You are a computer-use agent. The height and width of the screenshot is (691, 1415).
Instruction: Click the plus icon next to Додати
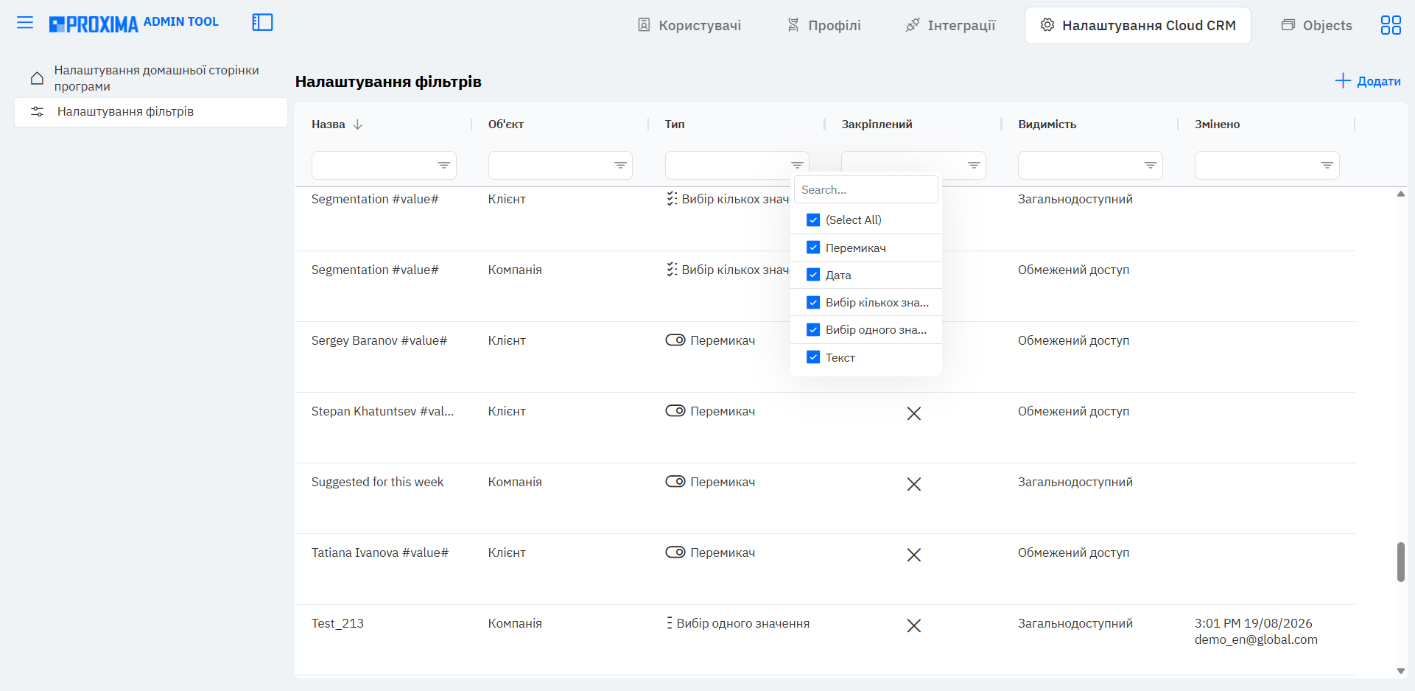(1343, 81)
